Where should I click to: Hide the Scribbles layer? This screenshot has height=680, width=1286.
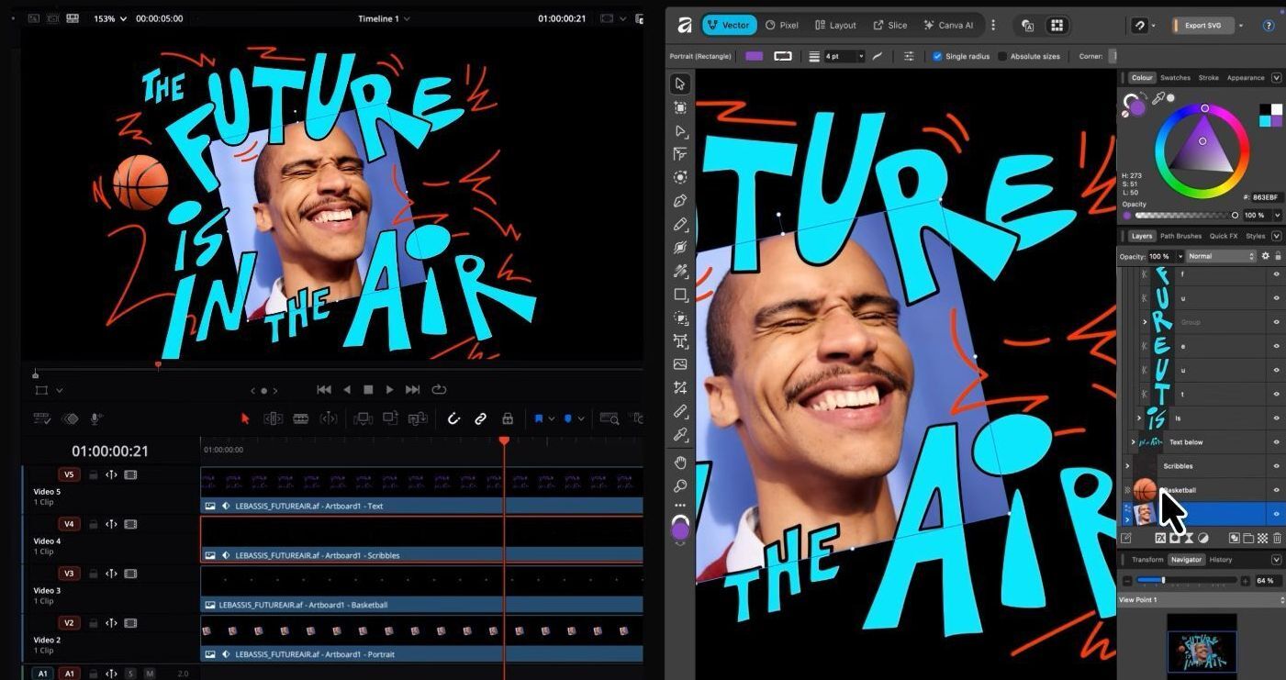(1275, 466)
